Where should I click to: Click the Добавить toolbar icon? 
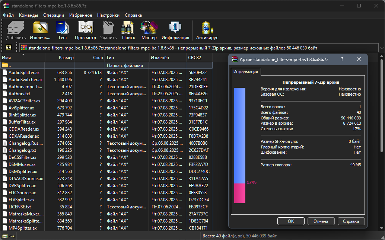pos(16,28)
